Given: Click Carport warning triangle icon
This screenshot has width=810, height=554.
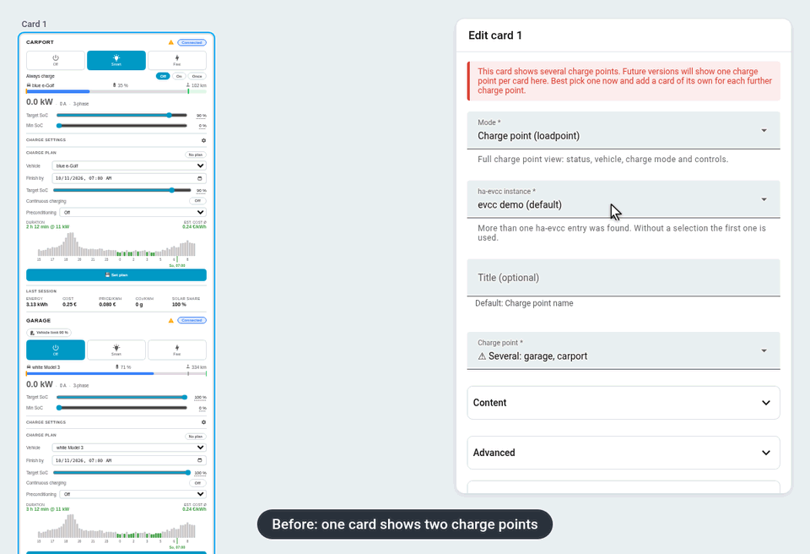Looking at the screenshot, I should [x=171, y=42].
